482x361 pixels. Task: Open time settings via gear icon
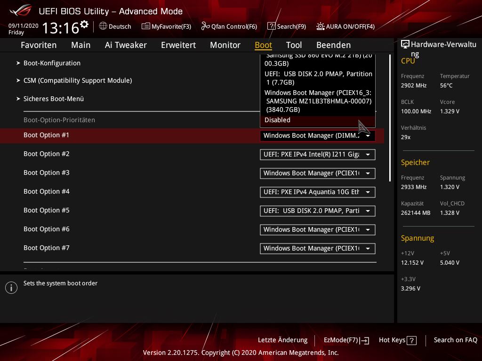coord(84,24)
